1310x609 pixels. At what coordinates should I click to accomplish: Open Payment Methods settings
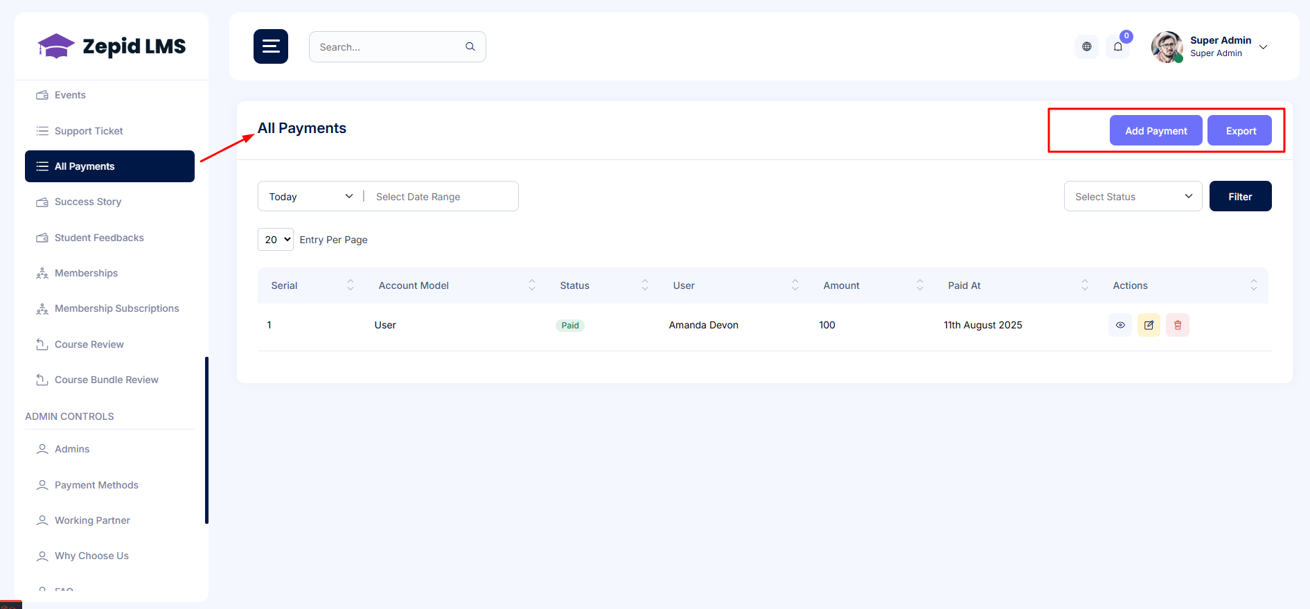[x=109, y=485]
